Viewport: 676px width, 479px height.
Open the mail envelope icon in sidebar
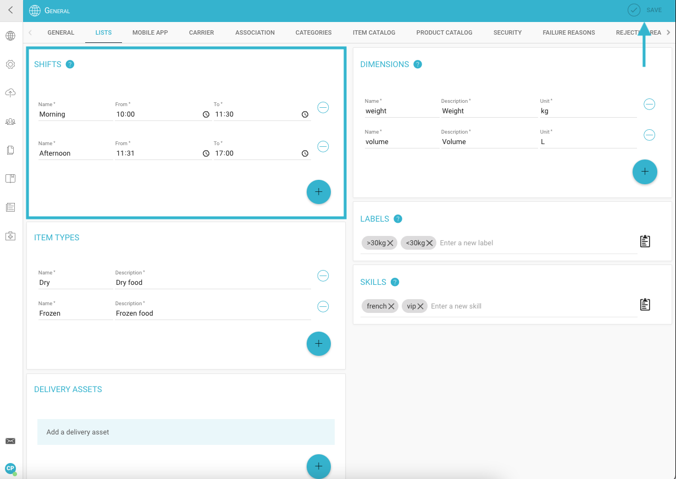click(10, 441)
